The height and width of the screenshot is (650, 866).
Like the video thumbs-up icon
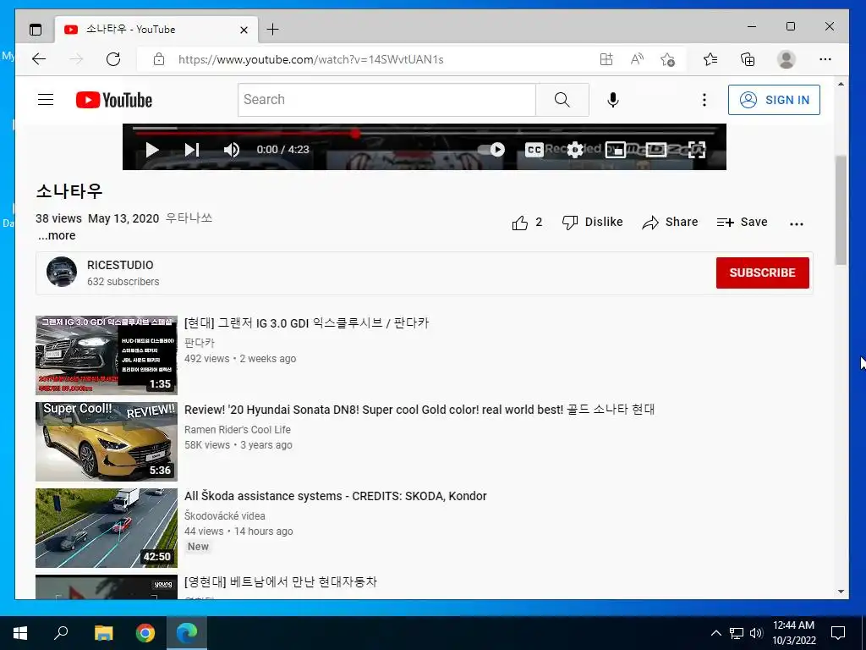(x=520, y=223)
